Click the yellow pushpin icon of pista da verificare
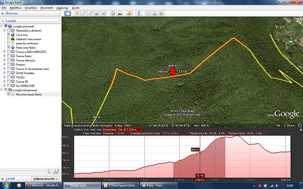 tap(13, 43)
